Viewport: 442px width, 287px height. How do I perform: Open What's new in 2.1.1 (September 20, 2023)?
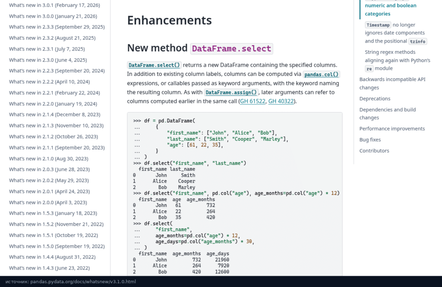pyautogui.click(x=57, y=147)
